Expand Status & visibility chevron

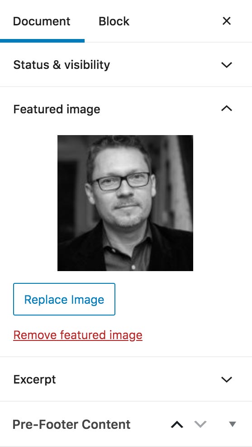point(226,65)
